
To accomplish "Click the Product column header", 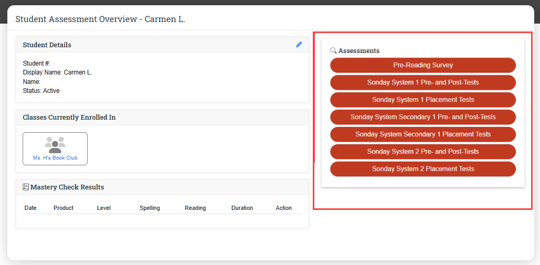I will pos(63,208).
